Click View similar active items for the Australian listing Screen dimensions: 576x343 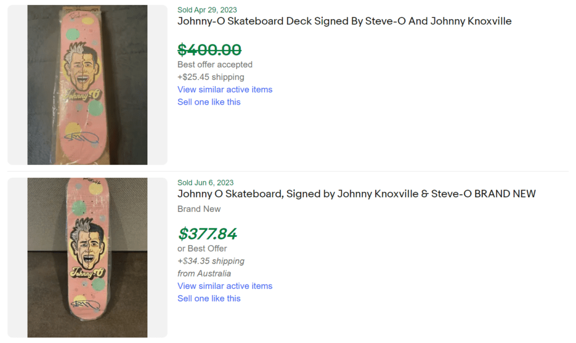(224, 286)
